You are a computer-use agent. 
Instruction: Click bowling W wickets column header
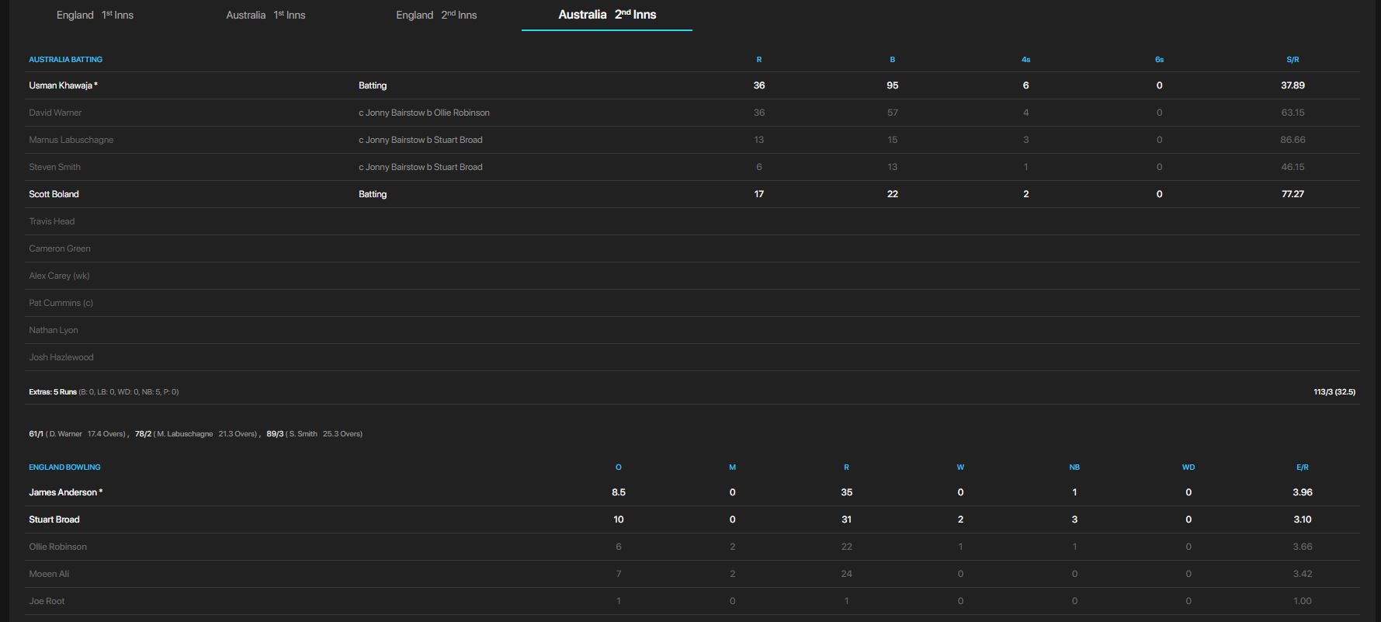[x=960, y=467]
